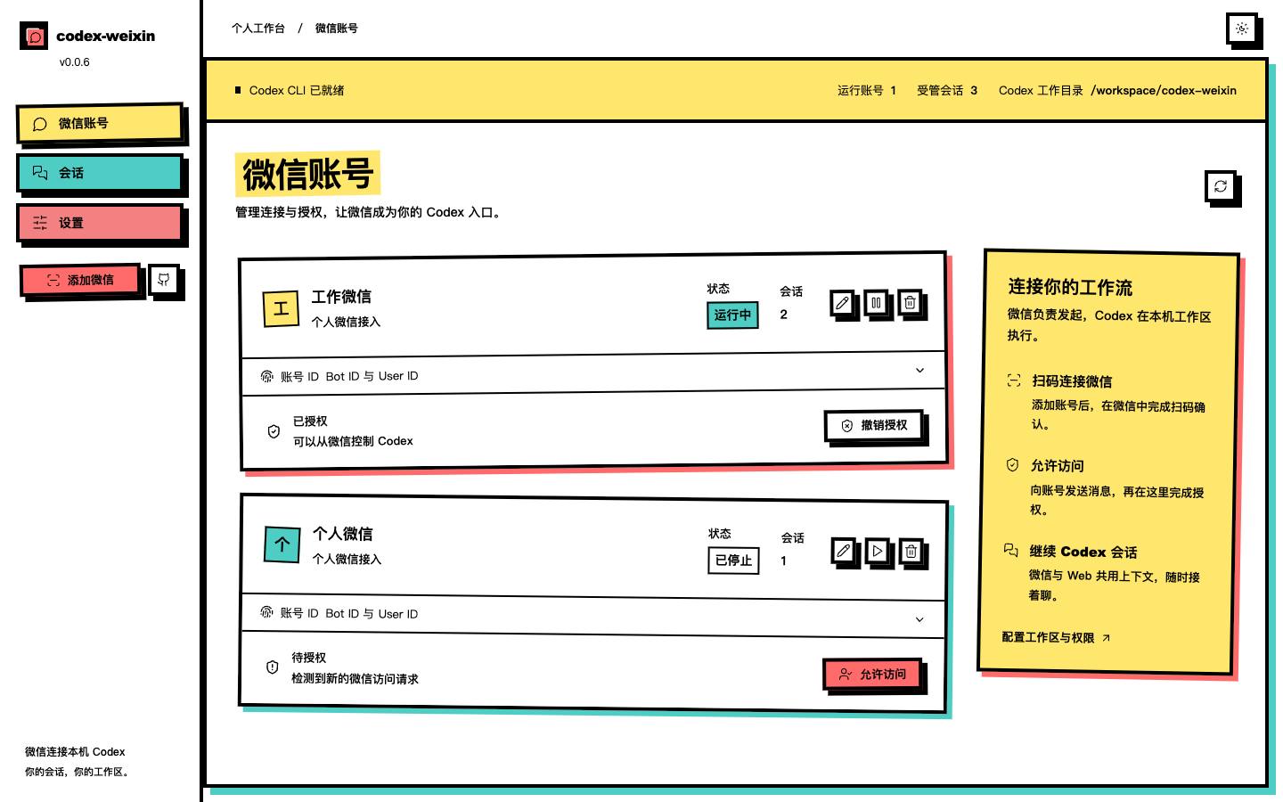This screenshot has width=1283, height=802.
Task: Click the 撤销授权 button
Action: tap(873, 426)
